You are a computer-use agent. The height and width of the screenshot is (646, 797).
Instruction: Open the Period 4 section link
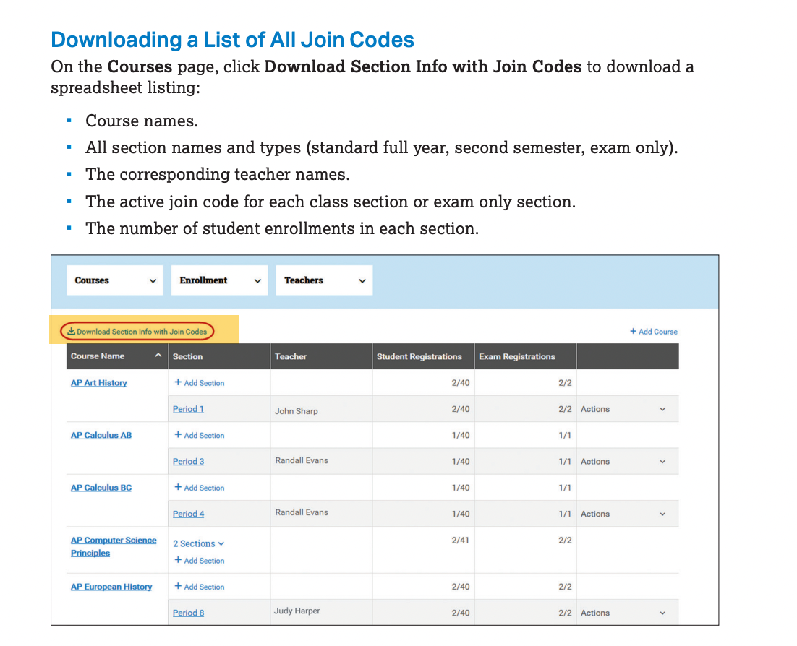(x=188, y=514)
